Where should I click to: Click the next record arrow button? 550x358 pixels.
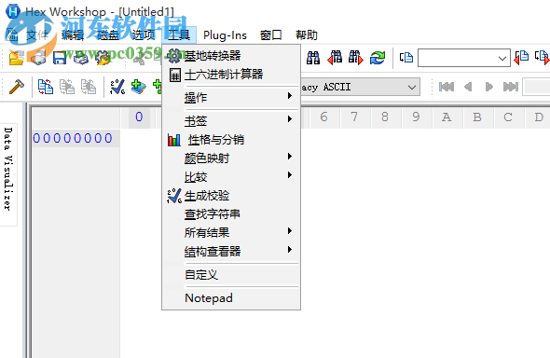coord(489,87)
